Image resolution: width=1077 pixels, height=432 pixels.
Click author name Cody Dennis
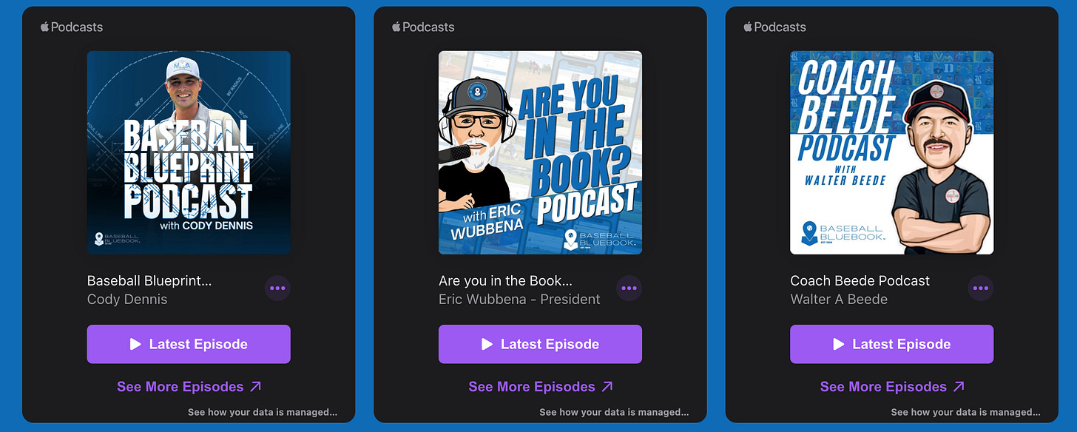click(127, 300)
